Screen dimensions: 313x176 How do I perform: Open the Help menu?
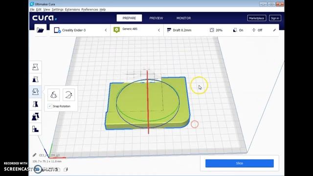pyautogui.click(x=103, y=10)
